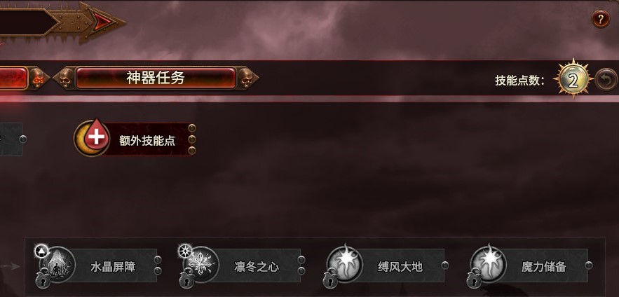Click the 额外技能点 label panel
The image size is (619, 297).
(x=147, y=139)
